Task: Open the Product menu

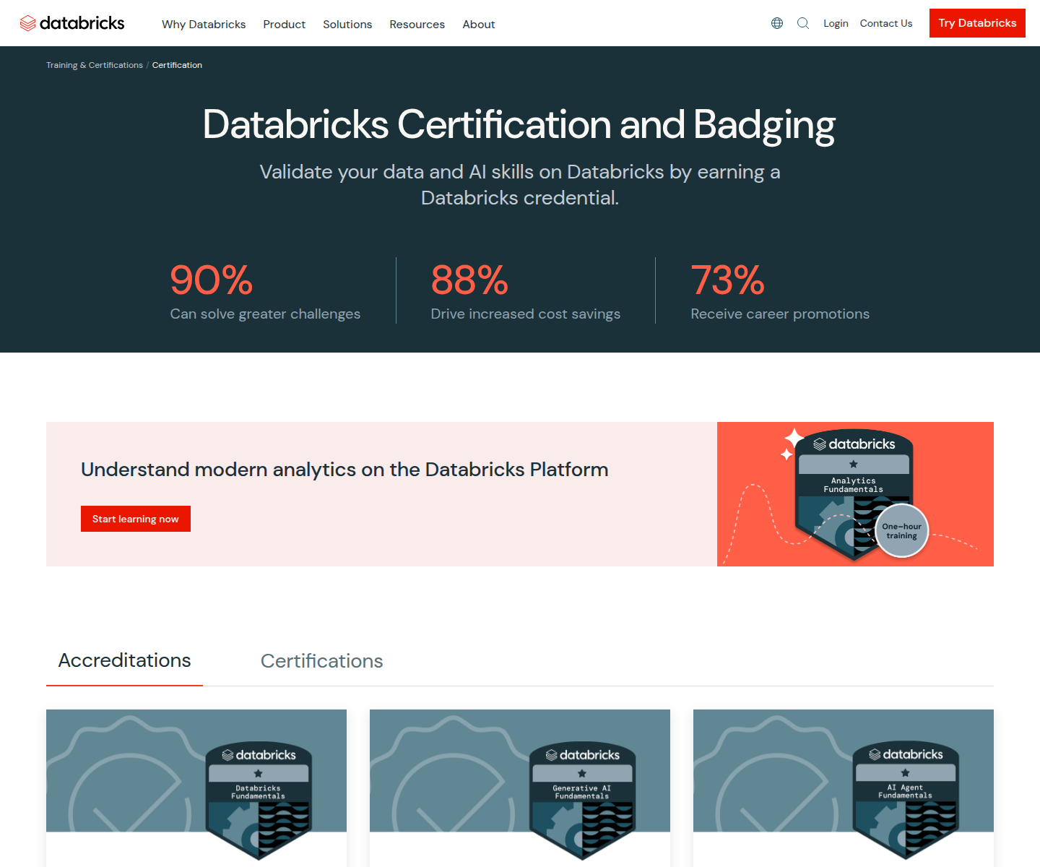Action: click(x=285, y=24)
